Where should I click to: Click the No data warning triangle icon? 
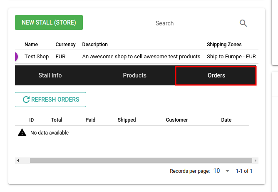tap(22, 133)
